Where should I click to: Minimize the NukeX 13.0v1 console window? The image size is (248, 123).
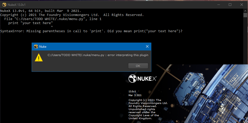(x=219, y=5)
